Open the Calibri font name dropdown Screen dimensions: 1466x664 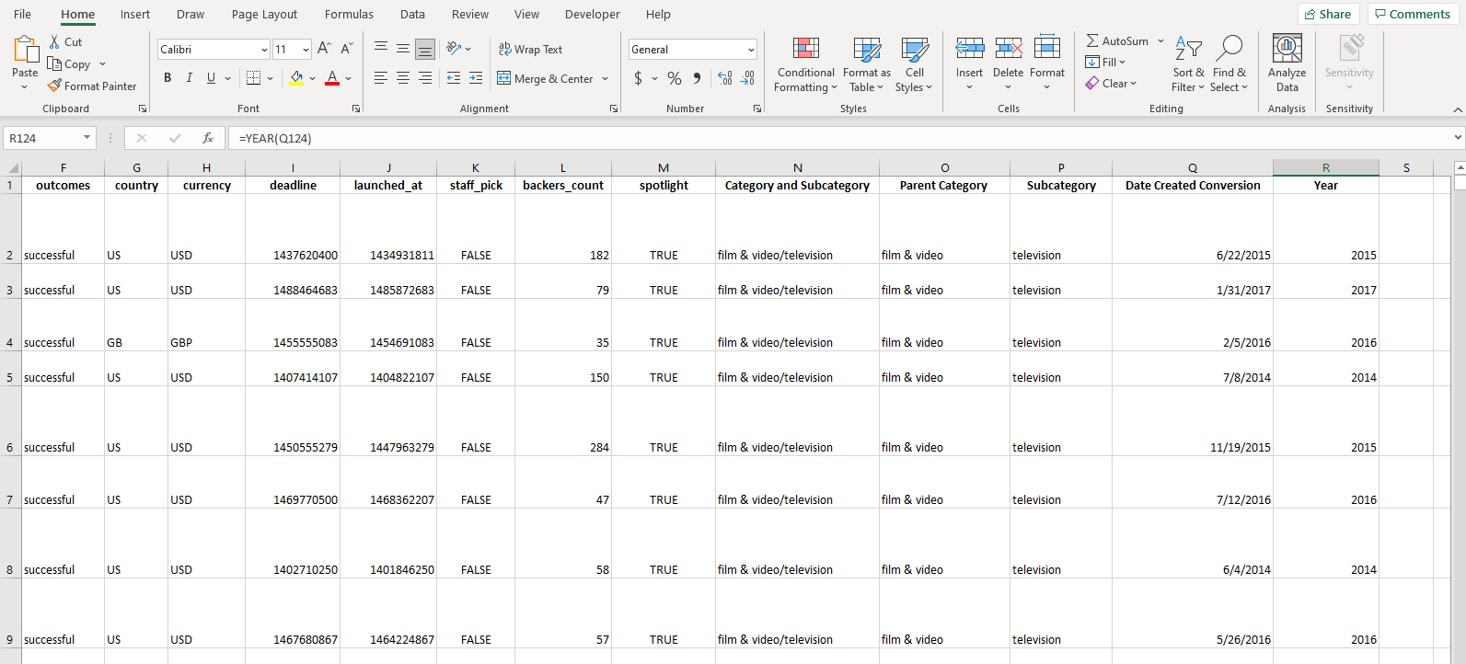(x=264, y=50)
